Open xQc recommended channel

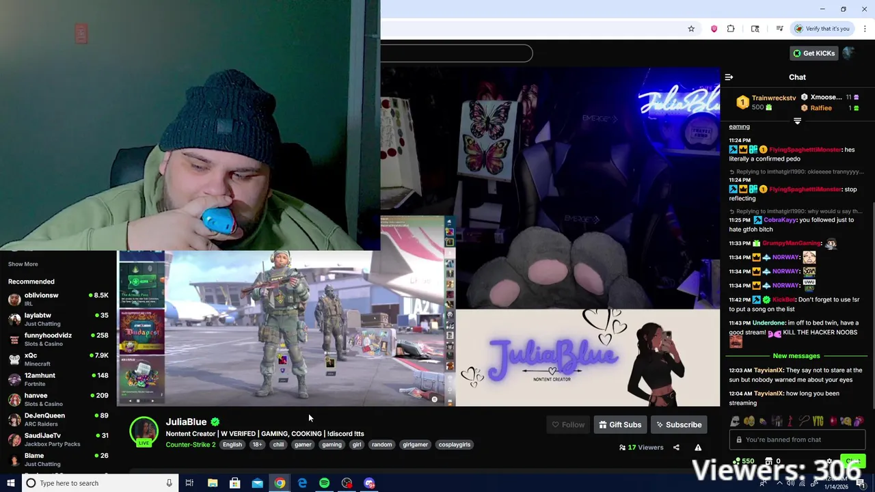pyautogui.click(x=57, y=359)
